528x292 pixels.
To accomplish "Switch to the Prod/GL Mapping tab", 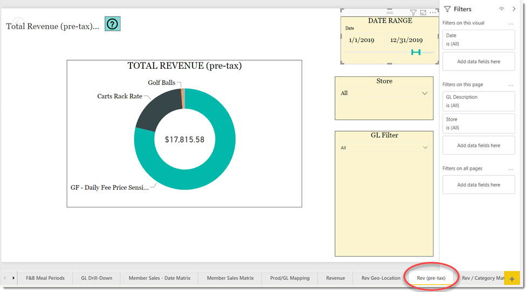I will [290, 278].
